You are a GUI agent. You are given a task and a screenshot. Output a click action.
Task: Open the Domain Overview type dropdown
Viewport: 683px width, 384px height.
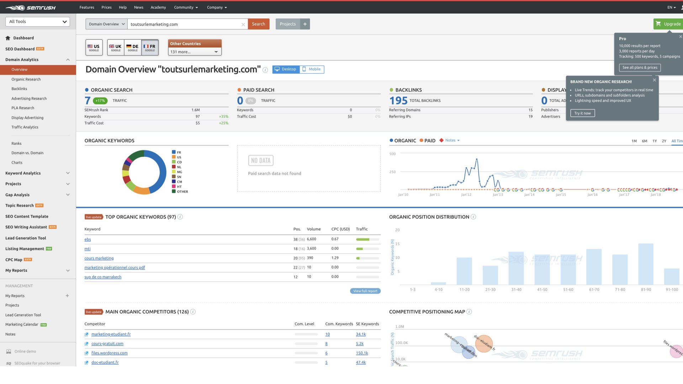tap(106, 24)
